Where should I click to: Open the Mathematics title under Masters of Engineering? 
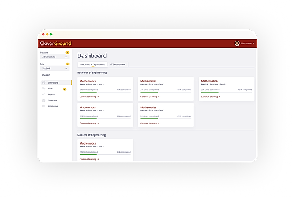[x=88, y=143]
